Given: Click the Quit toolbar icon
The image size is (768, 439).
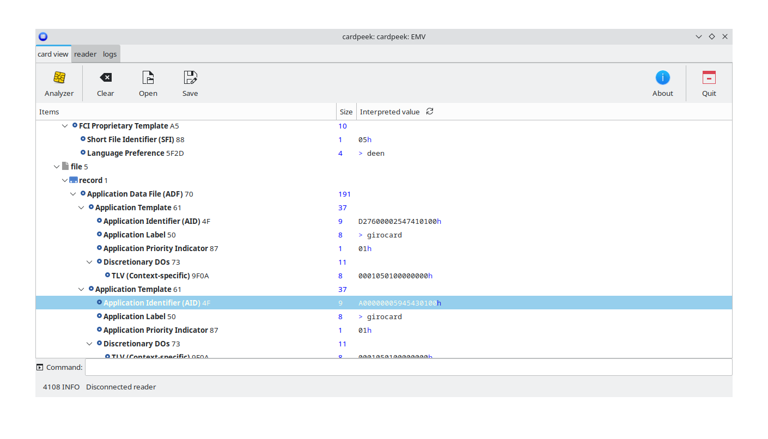Looking at the screenshot, I should coord(709,78).
